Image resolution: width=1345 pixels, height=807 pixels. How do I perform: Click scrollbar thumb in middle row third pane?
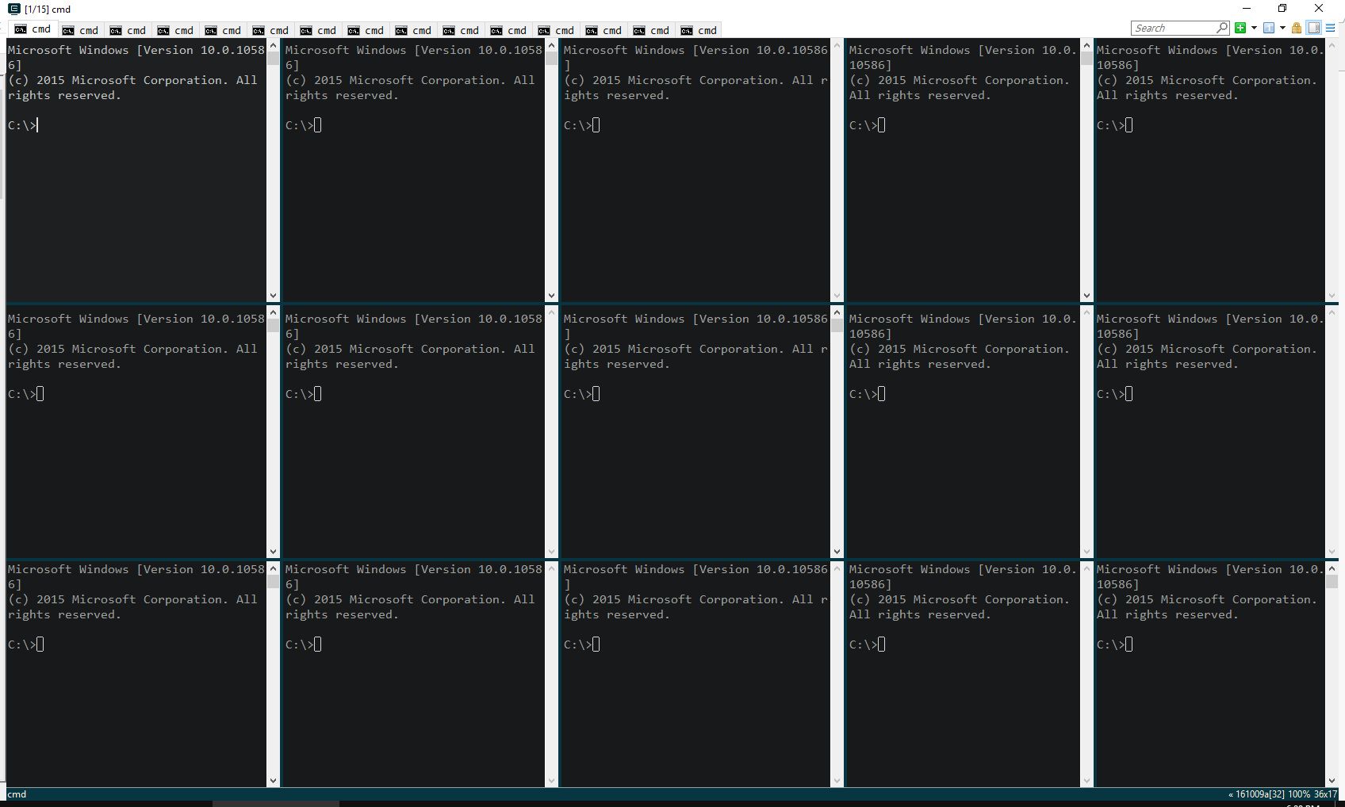point(837,326)
